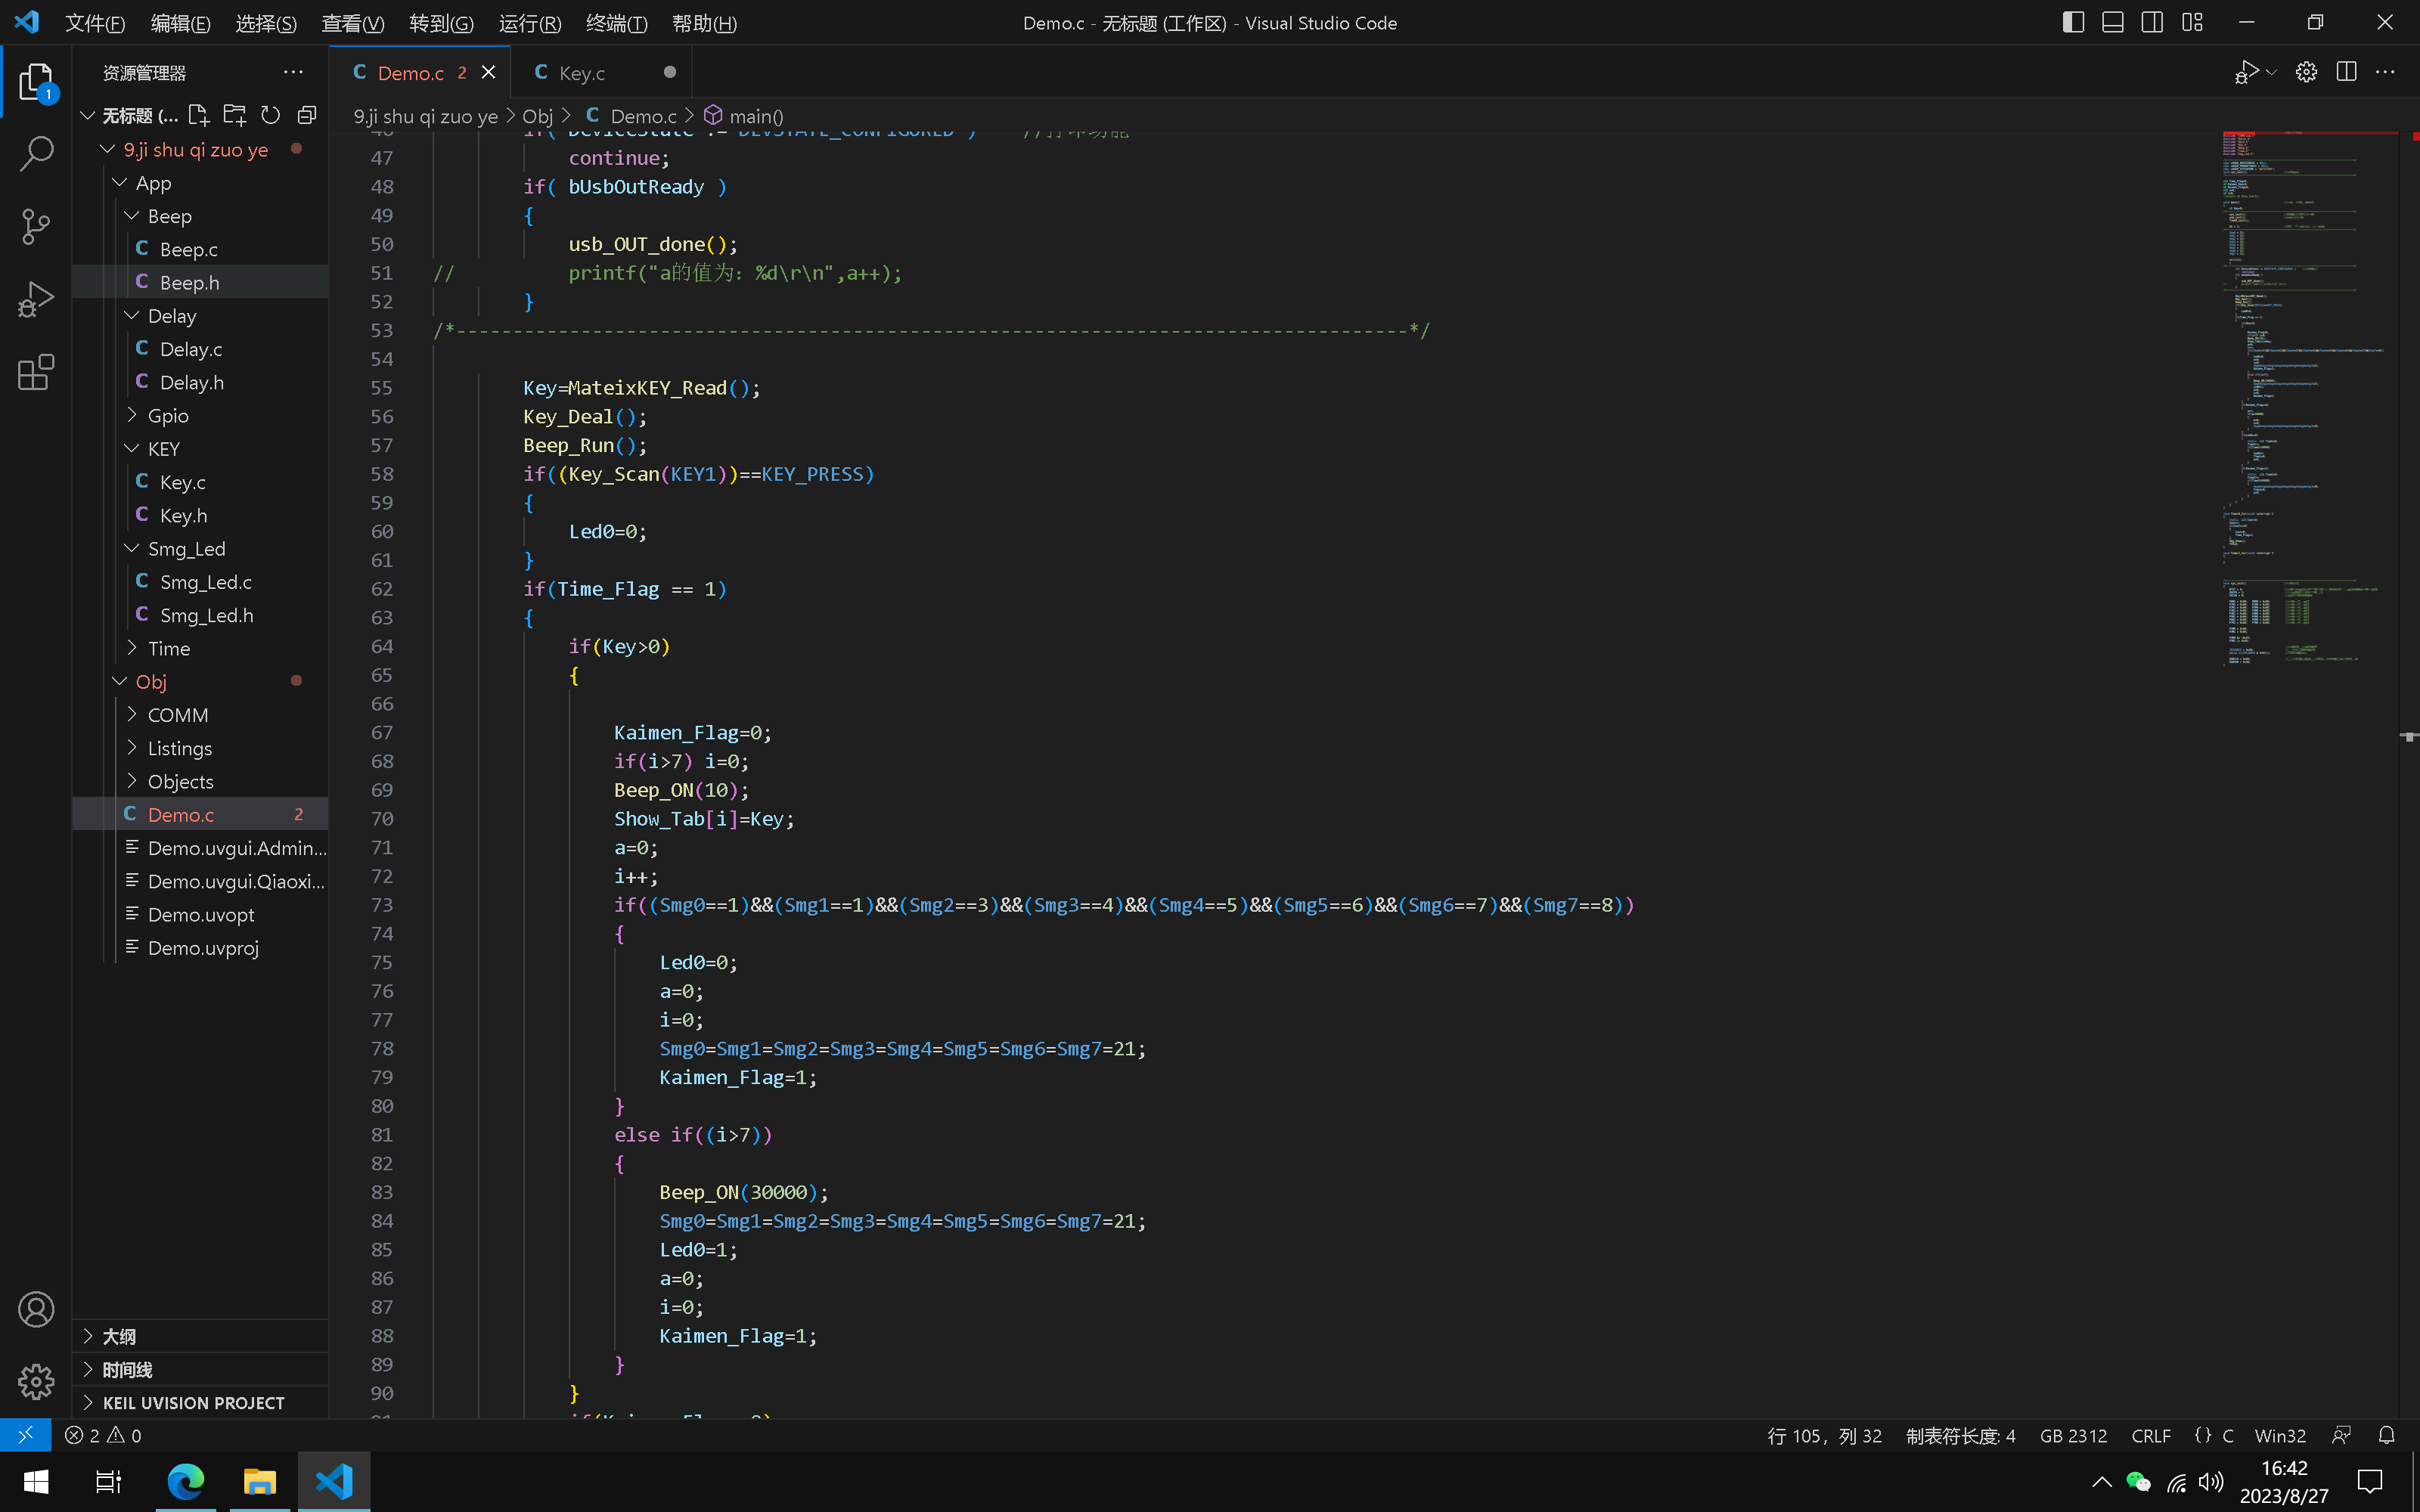This screenshot has width=2420, height=1512.
Task: Open the run dropdown arrow beside play icon
Action: pyautogui.click(x=2271, y=72)
